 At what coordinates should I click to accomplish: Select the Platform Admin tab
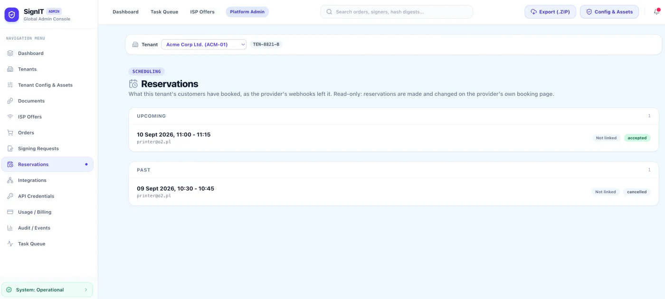tap(247, 12)
